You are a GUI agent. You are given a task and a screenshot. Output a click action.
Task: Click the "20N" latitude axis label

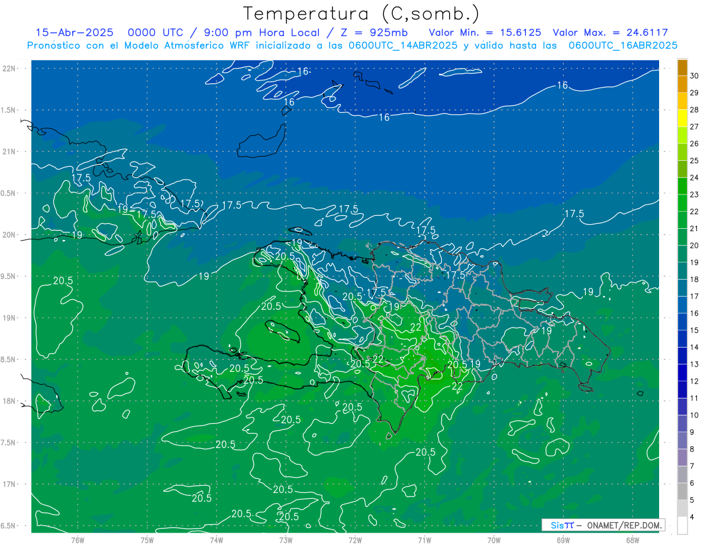click(x=9, y=235)
